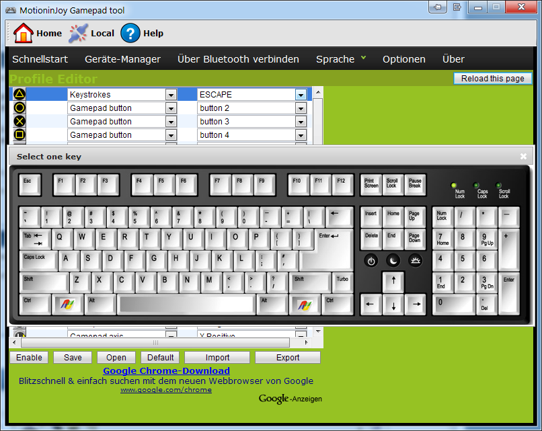Click the Open button

point(116,358)
